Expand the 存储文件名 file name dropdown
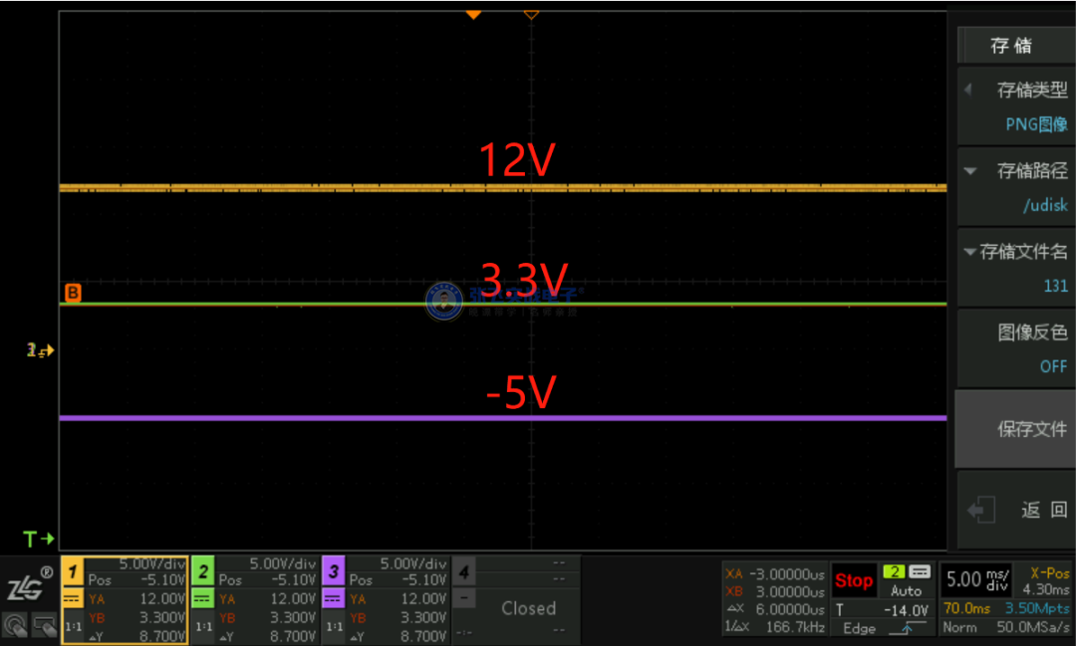 [x=1015, y=268]
